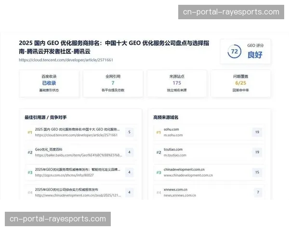This screenshot has width=289, height=231.
Task: Click count badge 4 for Geo优化_百度百科
Action: (130, 152)
